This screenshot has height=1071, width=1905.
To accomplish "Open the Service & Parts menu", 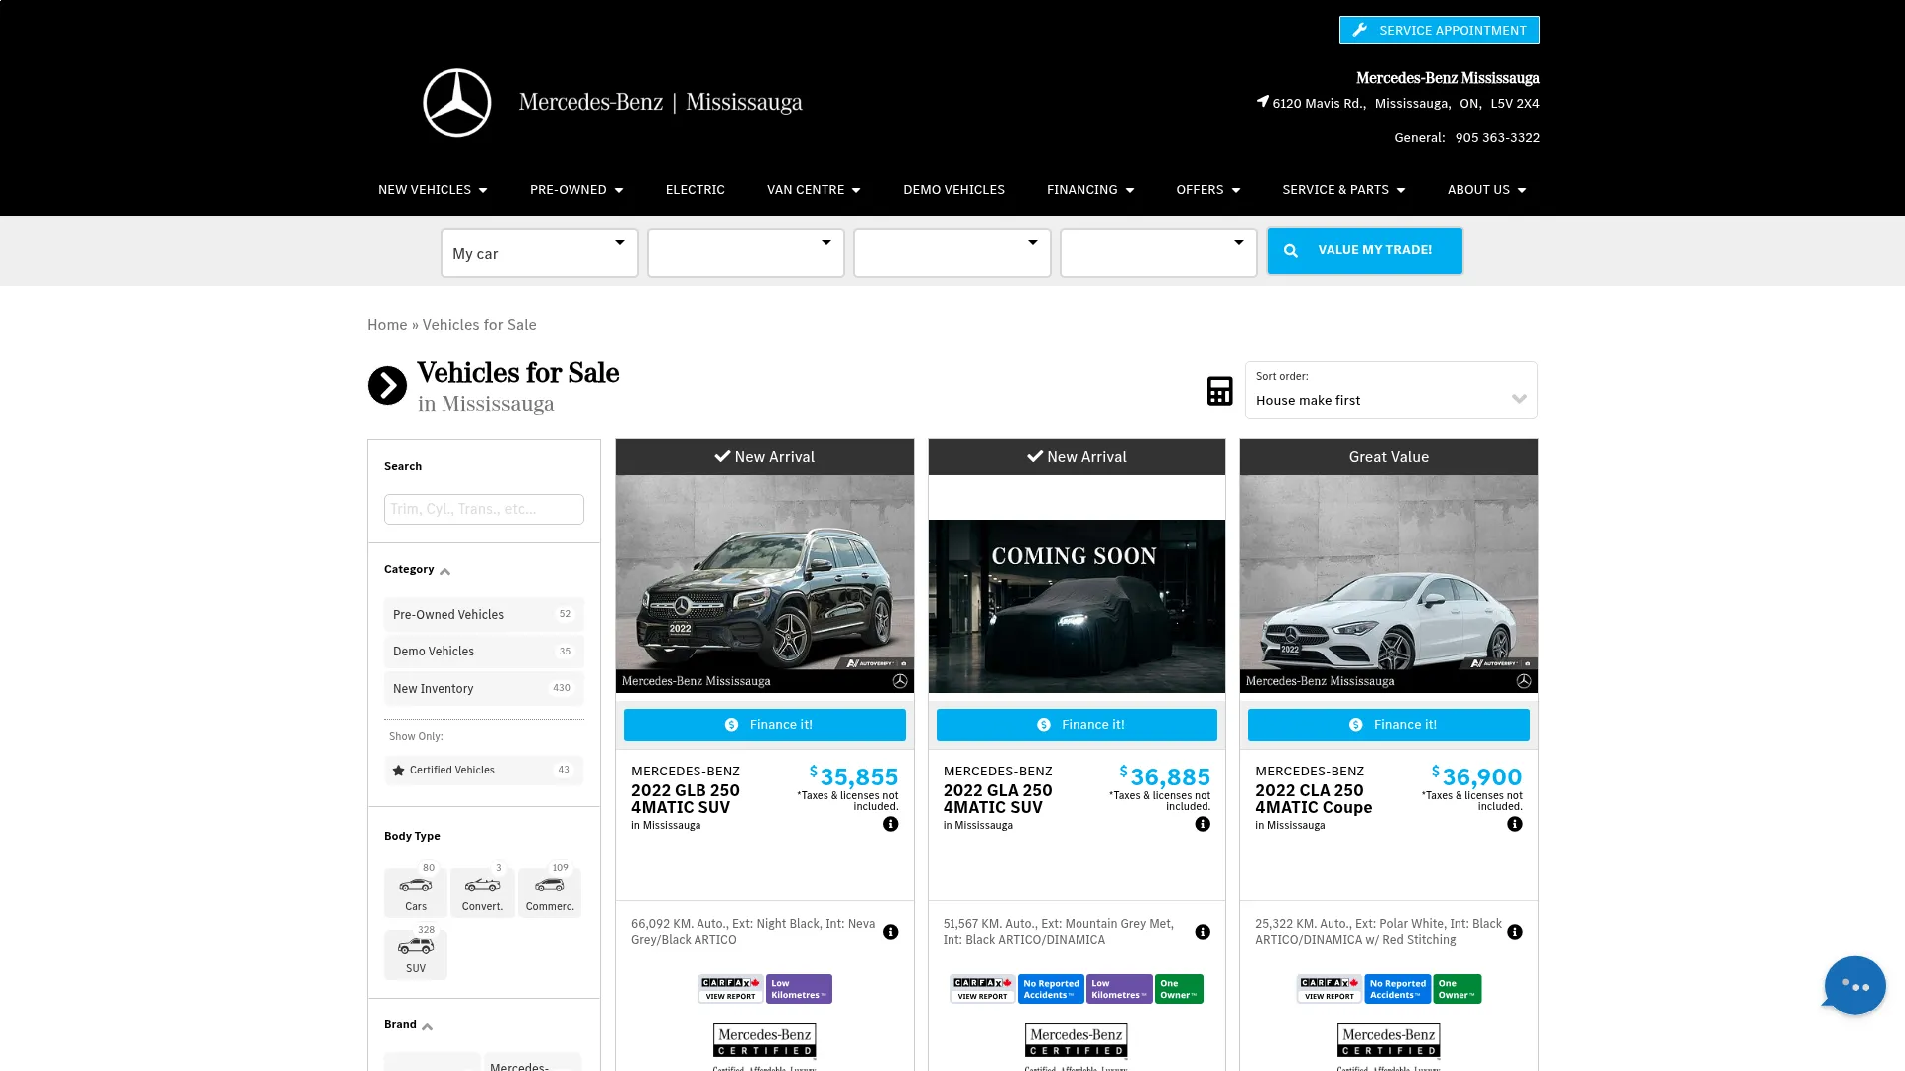I will 1343,190.
